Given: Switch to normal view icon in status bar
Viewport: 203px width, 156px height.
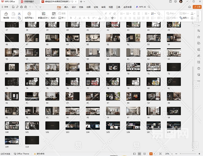Looking at the screenshot, I should 134,154.
